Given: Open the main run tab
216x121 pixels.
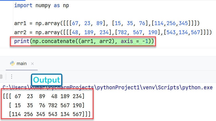Looking at the screenshot, I should click(22, 64).
